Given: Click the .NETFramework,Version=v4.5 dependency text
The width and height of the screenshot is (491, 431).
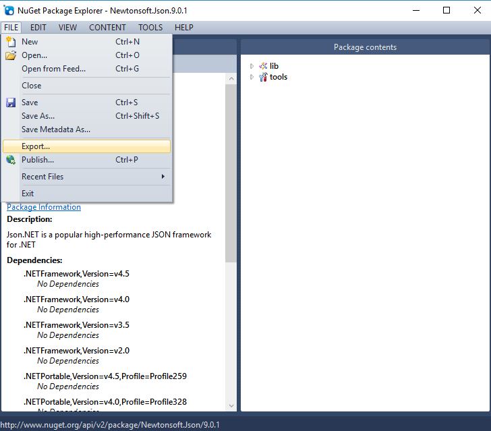Looking at the screenshot, I should pyautogui.click(x=76, y=274).
